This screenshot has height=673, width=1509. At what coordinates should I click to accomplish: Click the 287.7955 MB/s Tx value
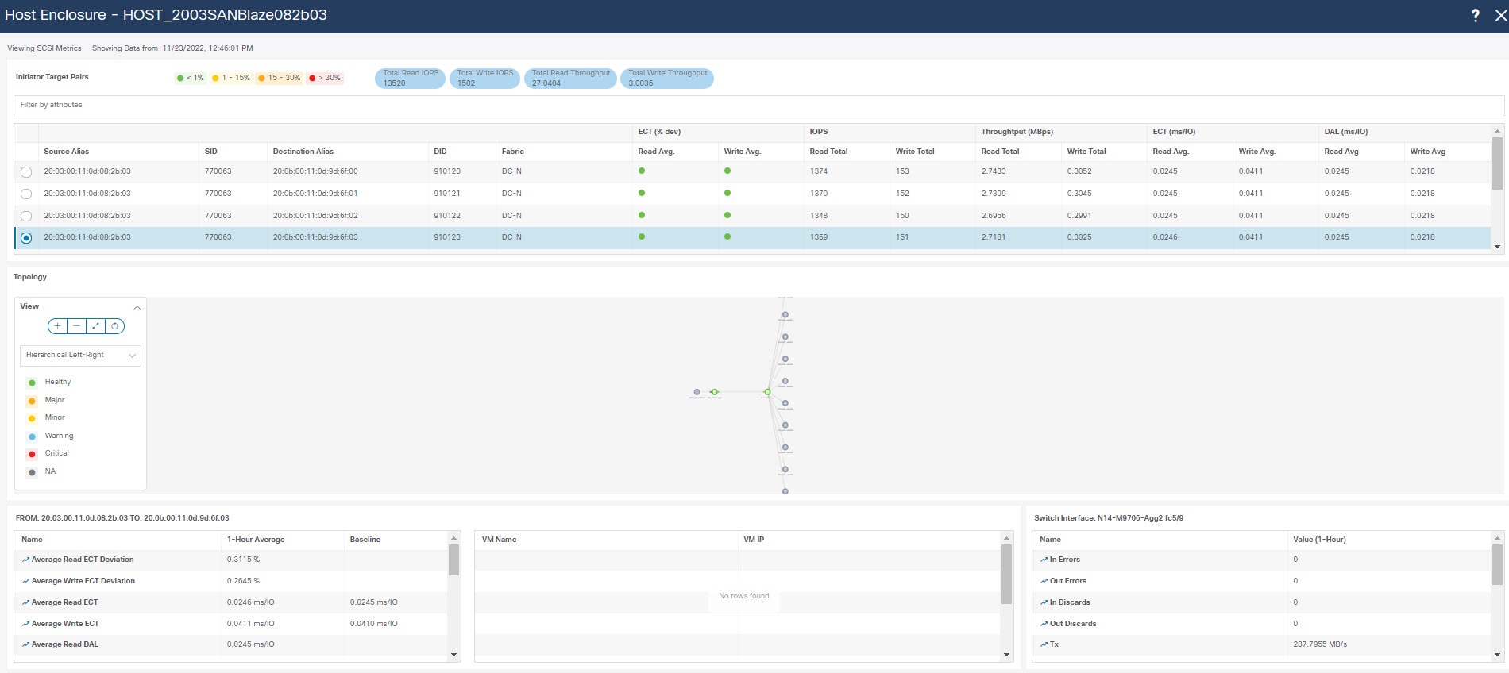1320,644
